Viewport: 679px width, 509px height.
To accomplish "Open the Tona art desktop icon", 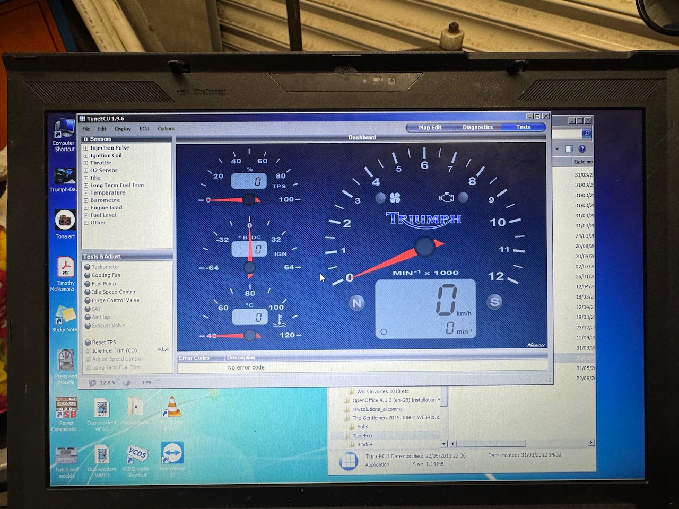I will click(x=65, y=224).
